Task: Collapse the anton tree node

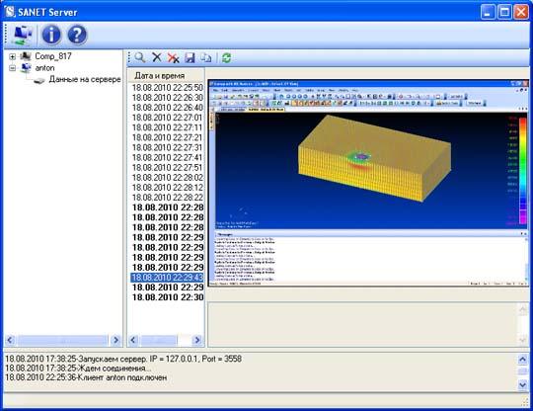Action: tap(12, 68)
